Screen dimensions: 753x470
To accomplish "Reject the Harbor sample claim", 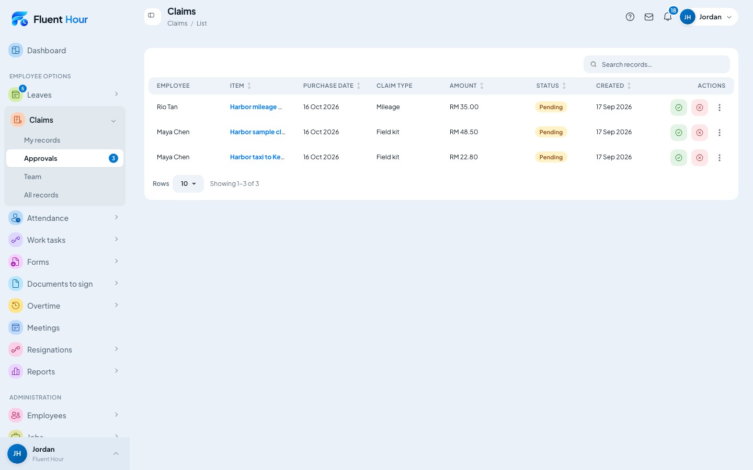I will pyautogui.click(x=699, y=133).
